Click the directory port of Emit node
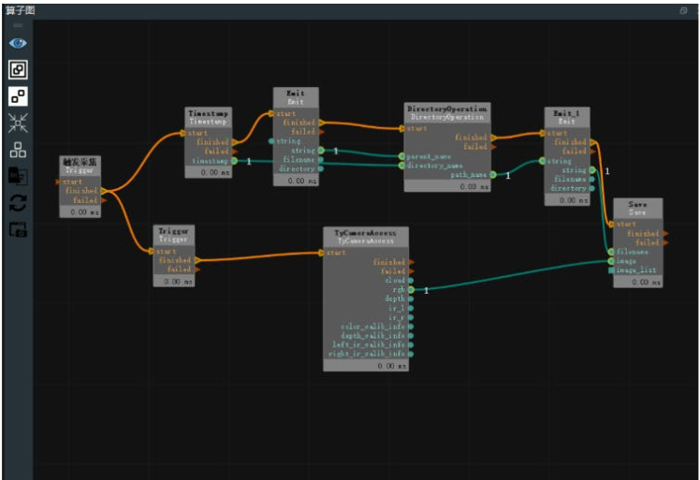Image resolution: width=700 pixels, height=480 pixels. coord(321,168)
